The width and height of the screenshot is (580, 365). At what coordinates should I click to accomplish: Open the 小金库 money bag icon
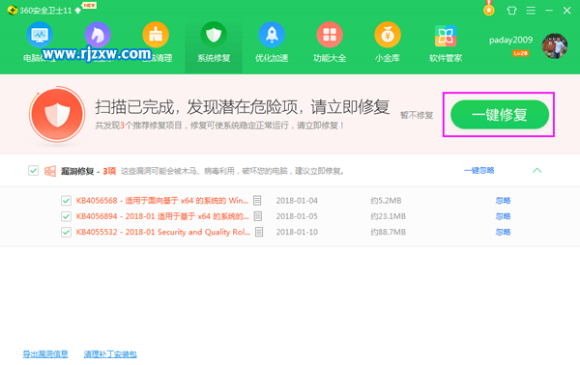pyautogui.click(x=388, y=35)
